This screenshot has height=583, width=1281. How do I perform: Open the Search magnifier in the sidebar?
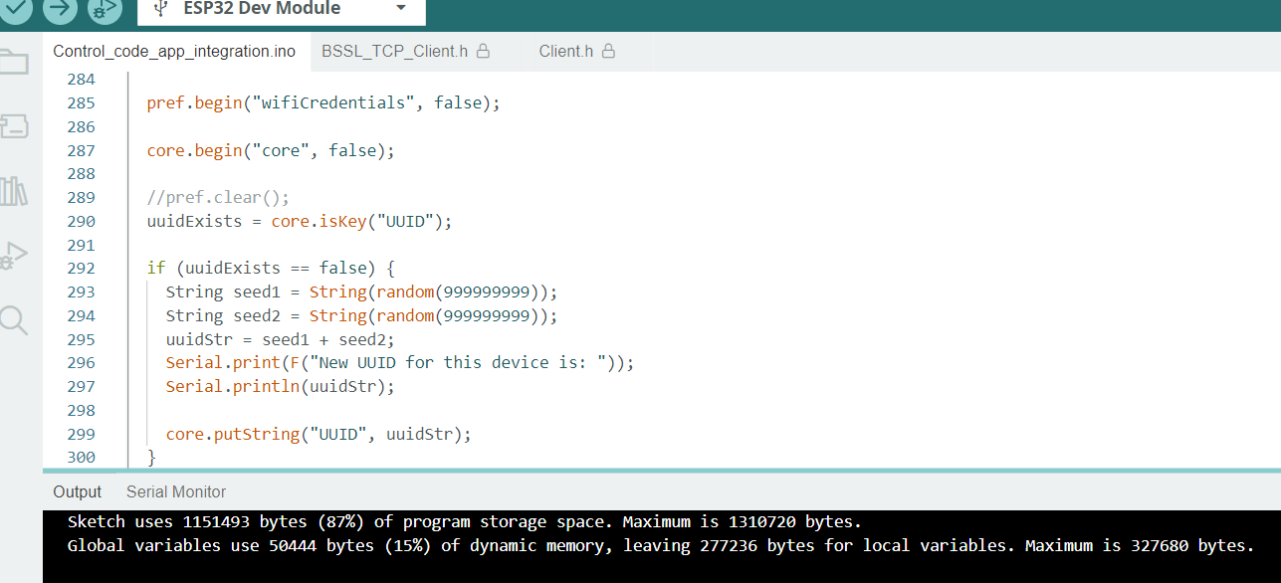click(x=14, y=320)
